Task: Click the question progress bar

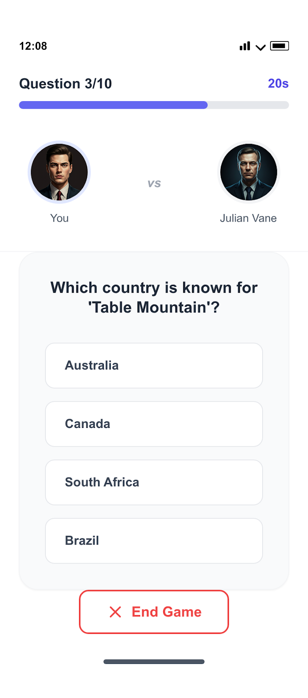Action: 154,105
